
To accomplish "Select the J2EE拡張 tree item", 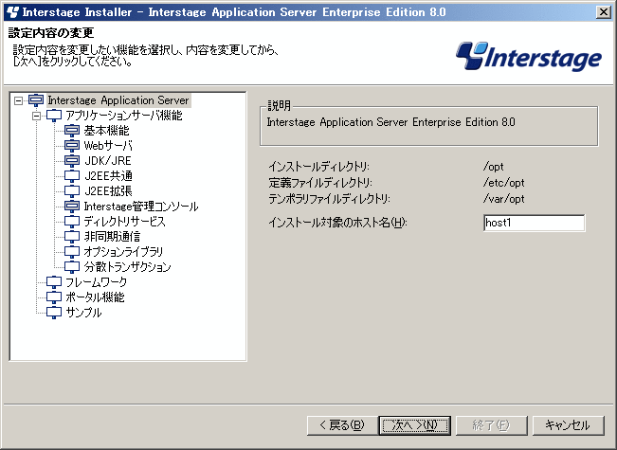I will pos(108,191).
